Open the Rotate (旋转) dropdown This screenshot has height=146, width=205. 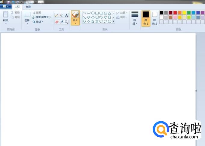point(38,22)
